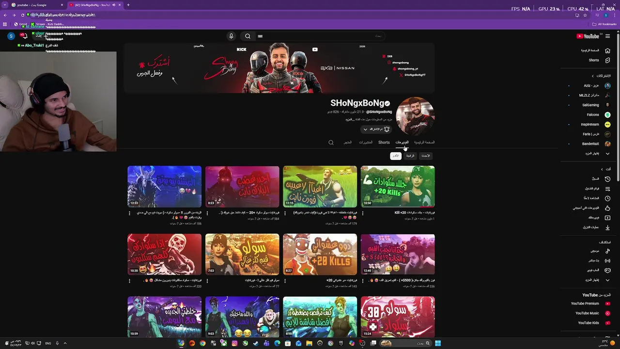Click the YouTube logo
Viewport: 620px width, 349px height.
point(588,36)
